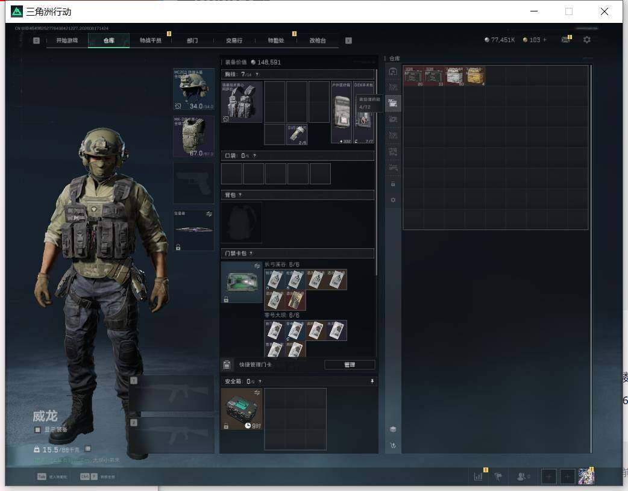This screenshot has height=491, width=628.
Task: Click the first keycard under 长弓溪谷
Action: (275, 280)
